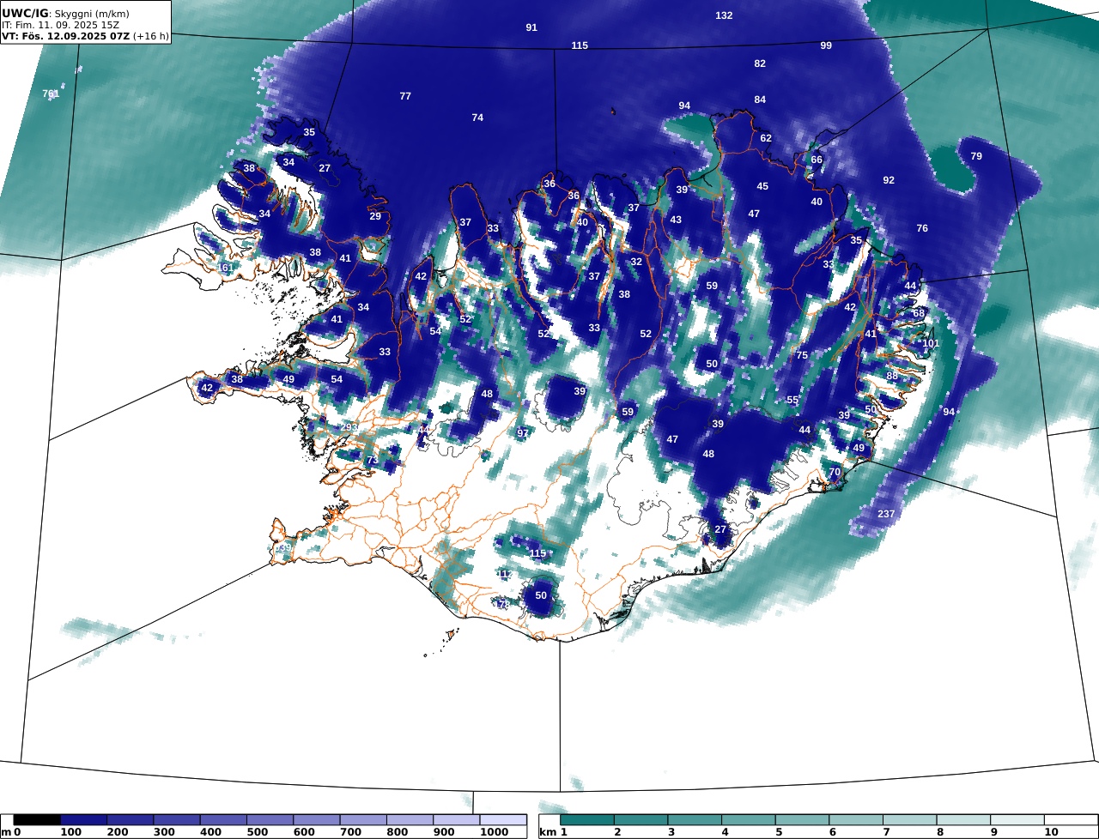The width and height of the screenshot is (1099, 839).
Task: Click the visibility value 76
Action: pos(922,228)
